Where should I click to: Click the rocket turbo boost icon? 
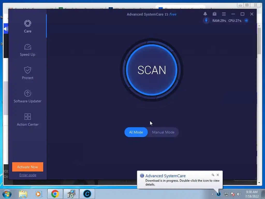[206, 20]
